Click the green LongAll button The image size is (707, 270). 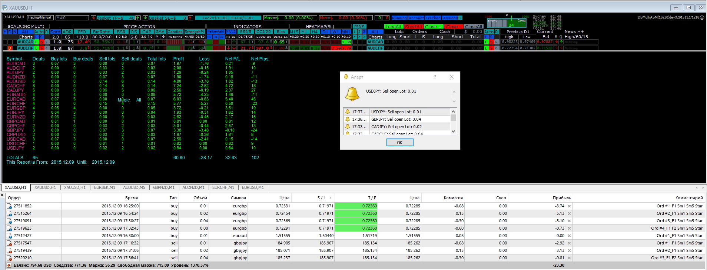point(394,27)
